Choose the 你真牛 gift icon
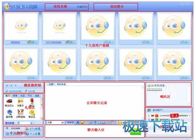Viewport: 195px width, 140px height. pyautogui.click(x=21, y=103)
